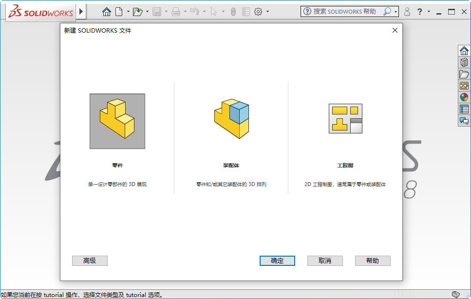This screenshot has height=299, width=471.
Task: Open View Palette tab in task pane
Action: (x=464, y=86)
